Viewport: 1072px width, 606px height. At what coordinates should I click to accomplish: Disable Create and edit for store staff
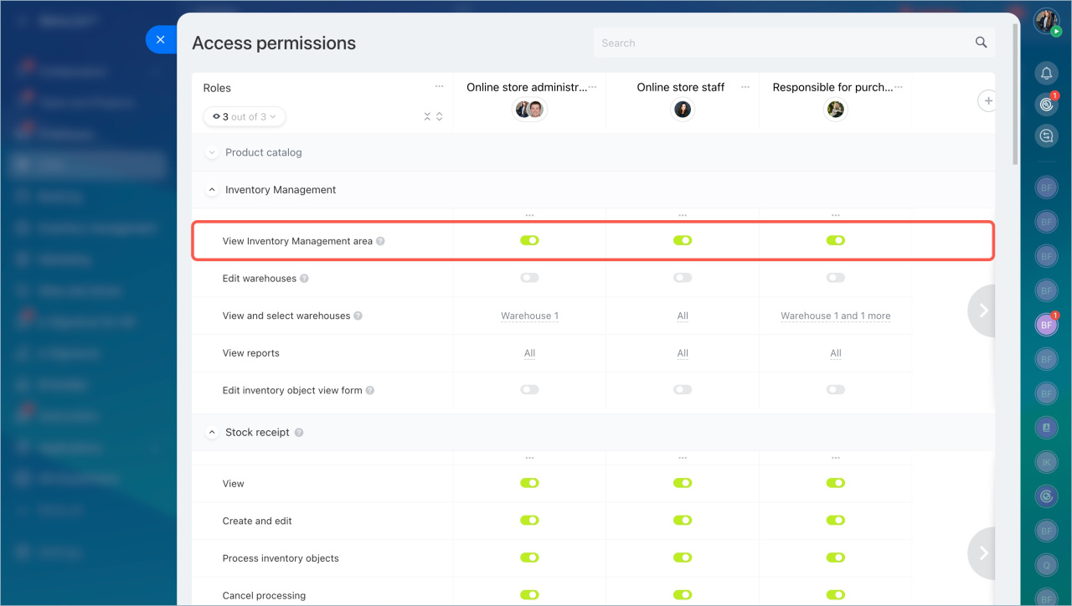(683, 521)
